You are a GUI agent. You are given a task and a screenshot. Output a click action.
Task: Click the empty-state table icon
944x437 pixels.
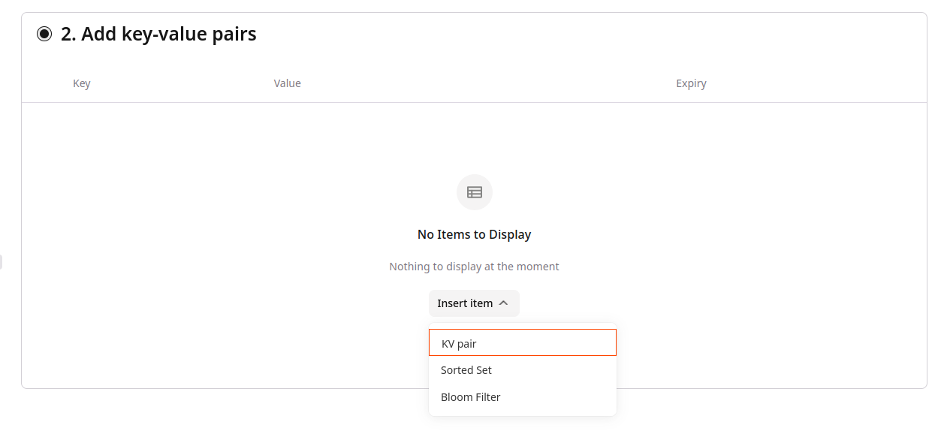(x=475, y=192)
